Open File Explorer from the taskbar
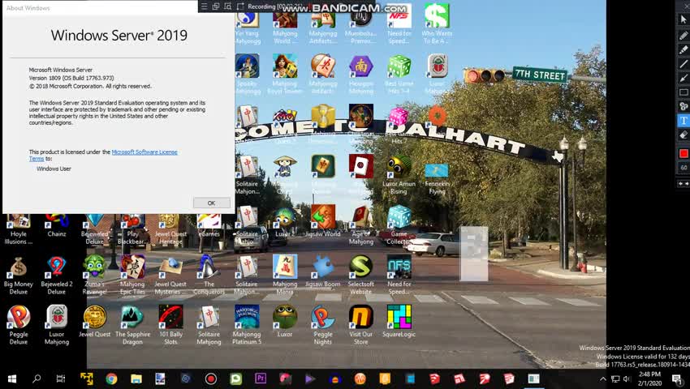 point(136,378)
